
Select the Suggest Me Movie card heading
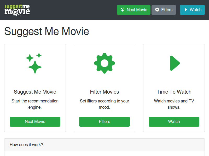[x=35, y=92]
